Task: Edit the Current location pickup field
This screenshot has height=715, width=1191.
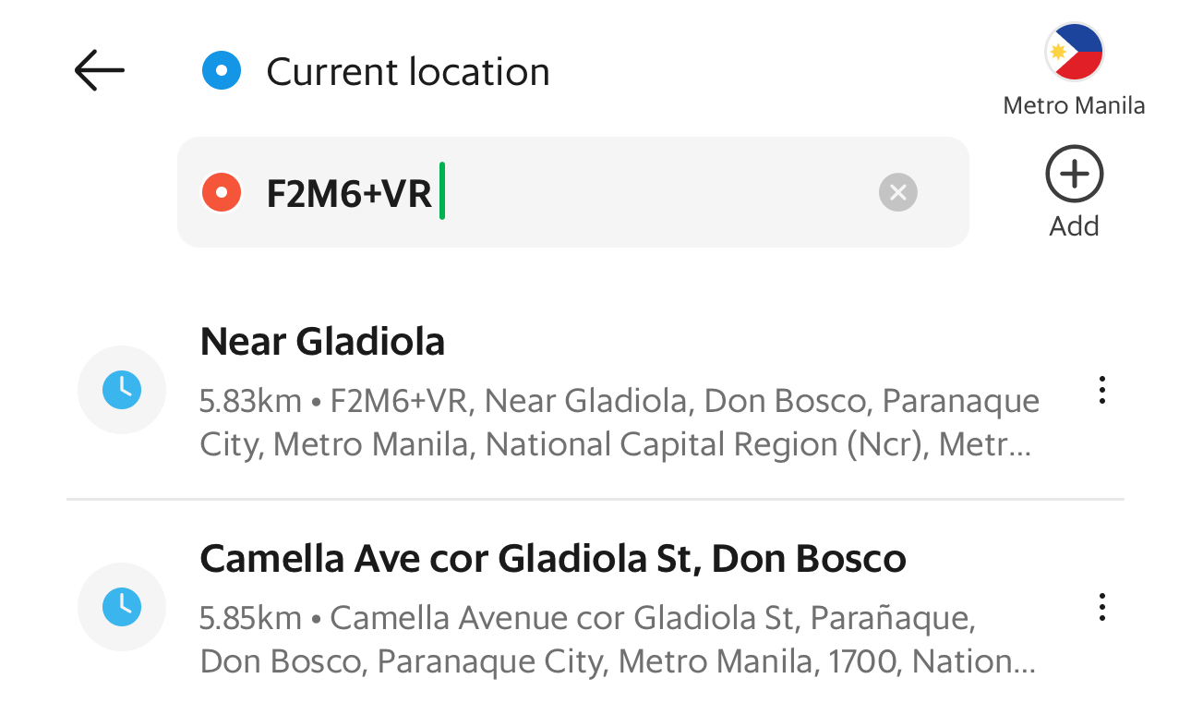Action: 572,71
